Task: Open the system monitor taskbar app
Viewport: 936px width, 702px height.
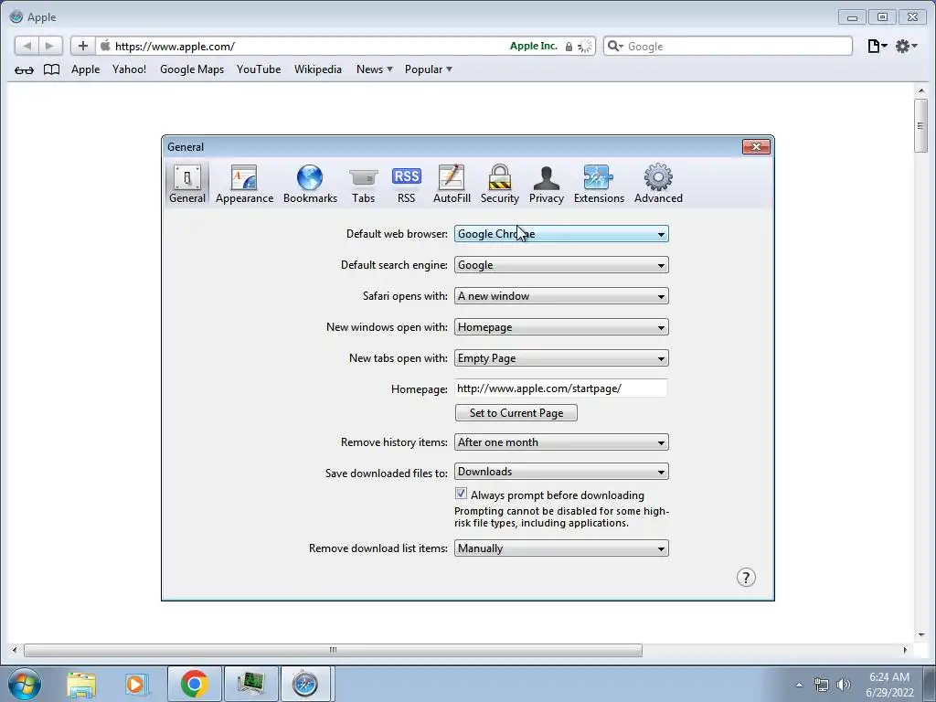Action: tap(250, 684)
